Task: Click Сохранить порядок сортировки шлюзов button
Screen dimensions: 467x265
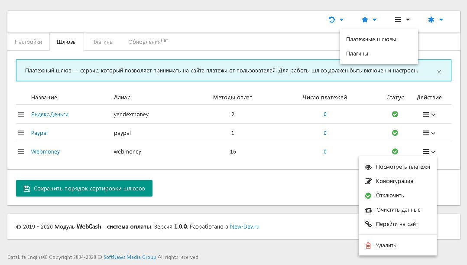Action: (x=84, y=188)
